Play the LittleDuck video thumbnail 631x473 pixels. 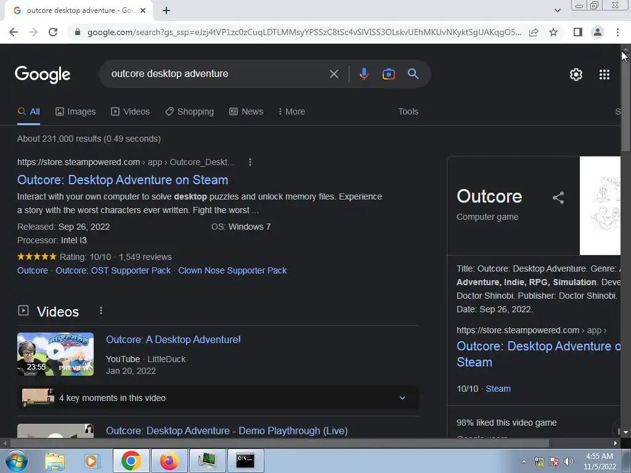55,354
